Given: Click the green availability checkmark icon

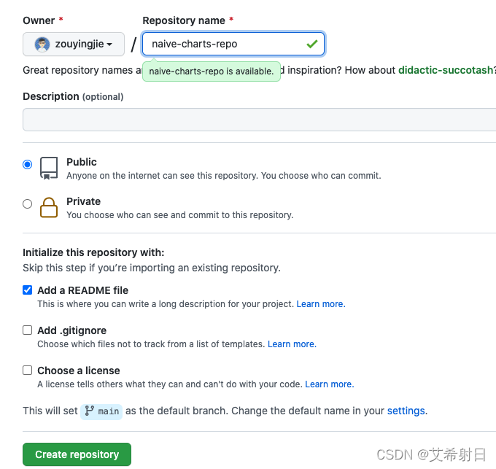Looking at the screenshot, I should (312, 44).
